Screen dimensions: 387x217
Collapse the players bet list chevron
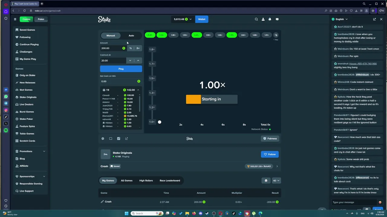[x=138, y=90]
